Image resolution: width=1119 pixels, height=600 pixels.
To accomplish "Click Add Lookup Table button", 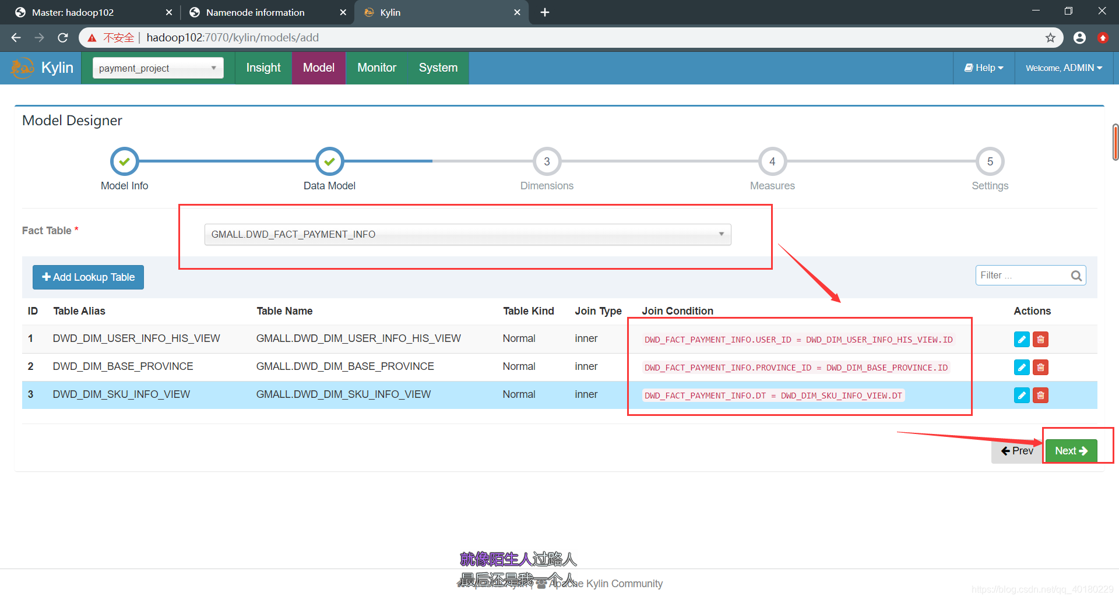I will tap(88, 277).
